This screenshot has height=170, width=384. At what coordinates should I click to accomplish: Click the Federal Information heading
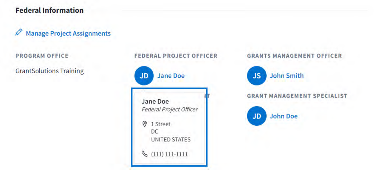click(x=49, y=11)
